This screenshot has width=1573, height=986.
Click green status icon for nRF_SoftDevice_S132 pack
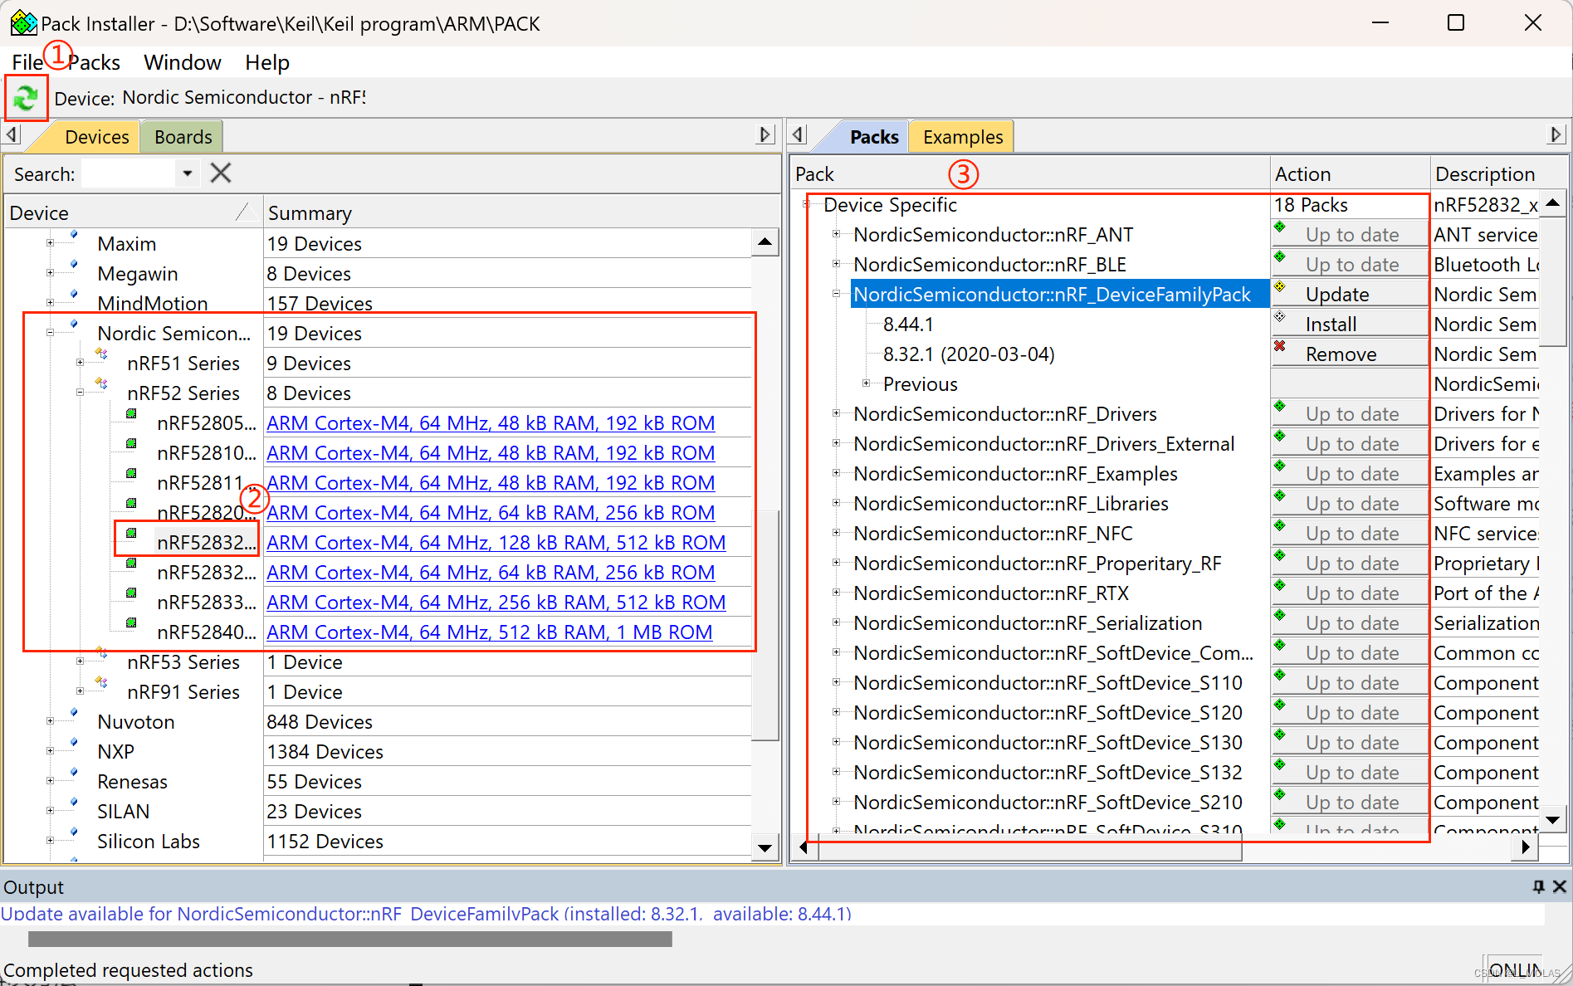1280,764
